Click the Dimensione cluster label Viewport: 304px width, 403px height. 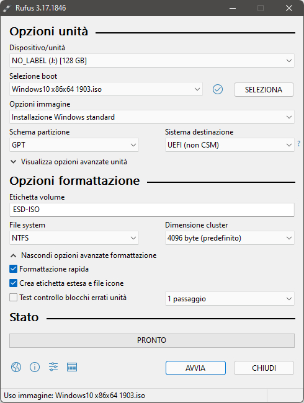click(197, 225)
